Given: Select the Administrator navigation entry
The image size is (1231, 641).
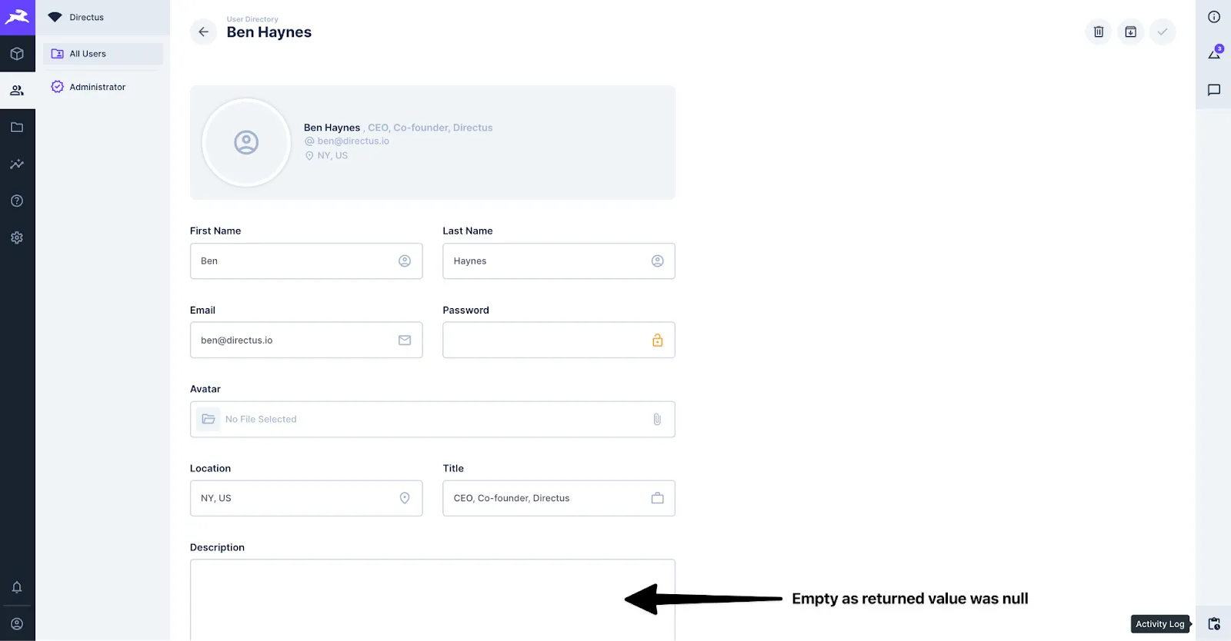Looking at the screenshot, I should (98, 86).
